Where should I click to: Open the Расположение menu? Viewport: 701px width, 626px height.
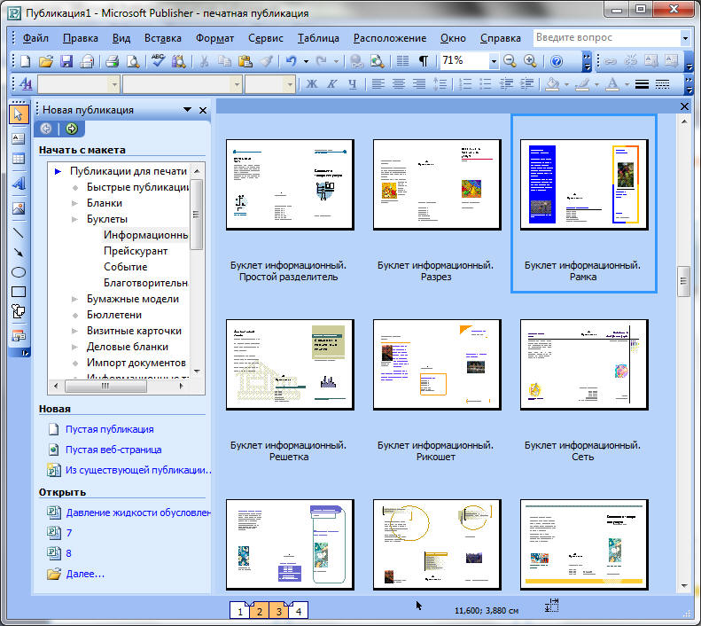click(x=390, y=38)
